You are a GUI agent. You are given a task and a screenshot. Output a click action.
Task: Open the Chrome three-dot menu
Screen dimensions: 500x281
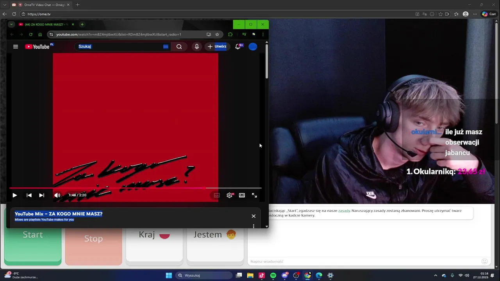[263, 34]
